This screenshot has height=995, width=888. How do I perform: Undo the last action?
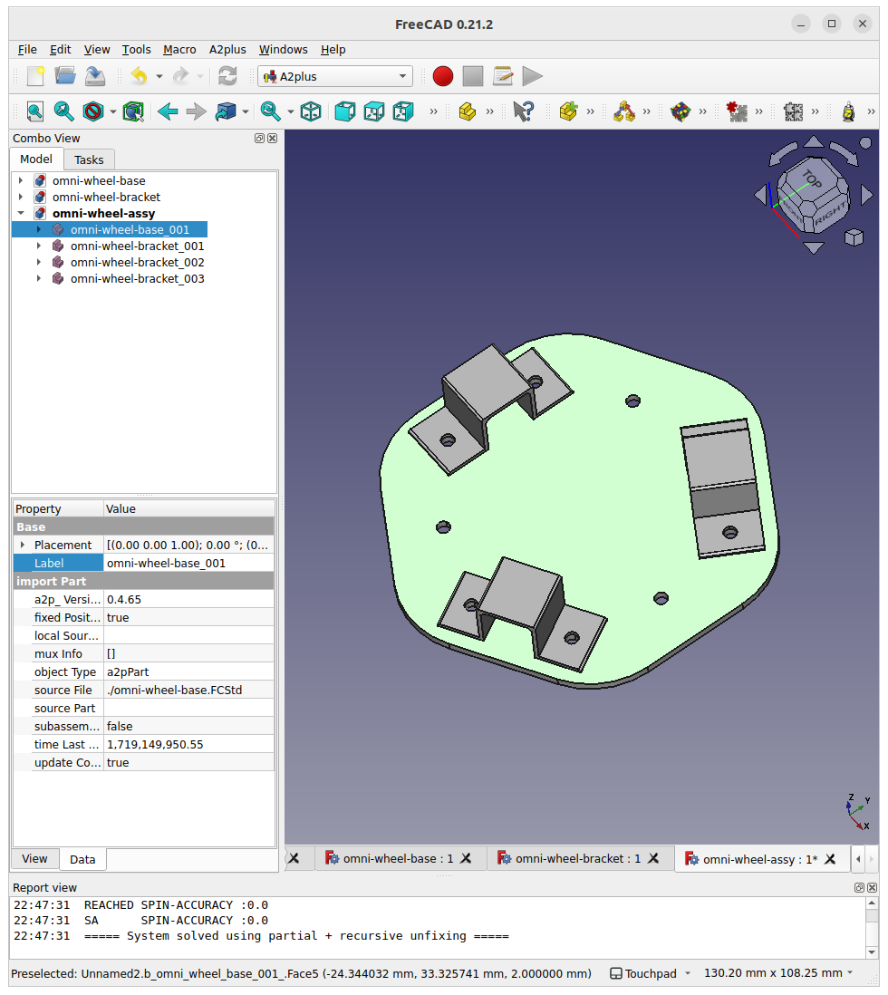[139, 76]
